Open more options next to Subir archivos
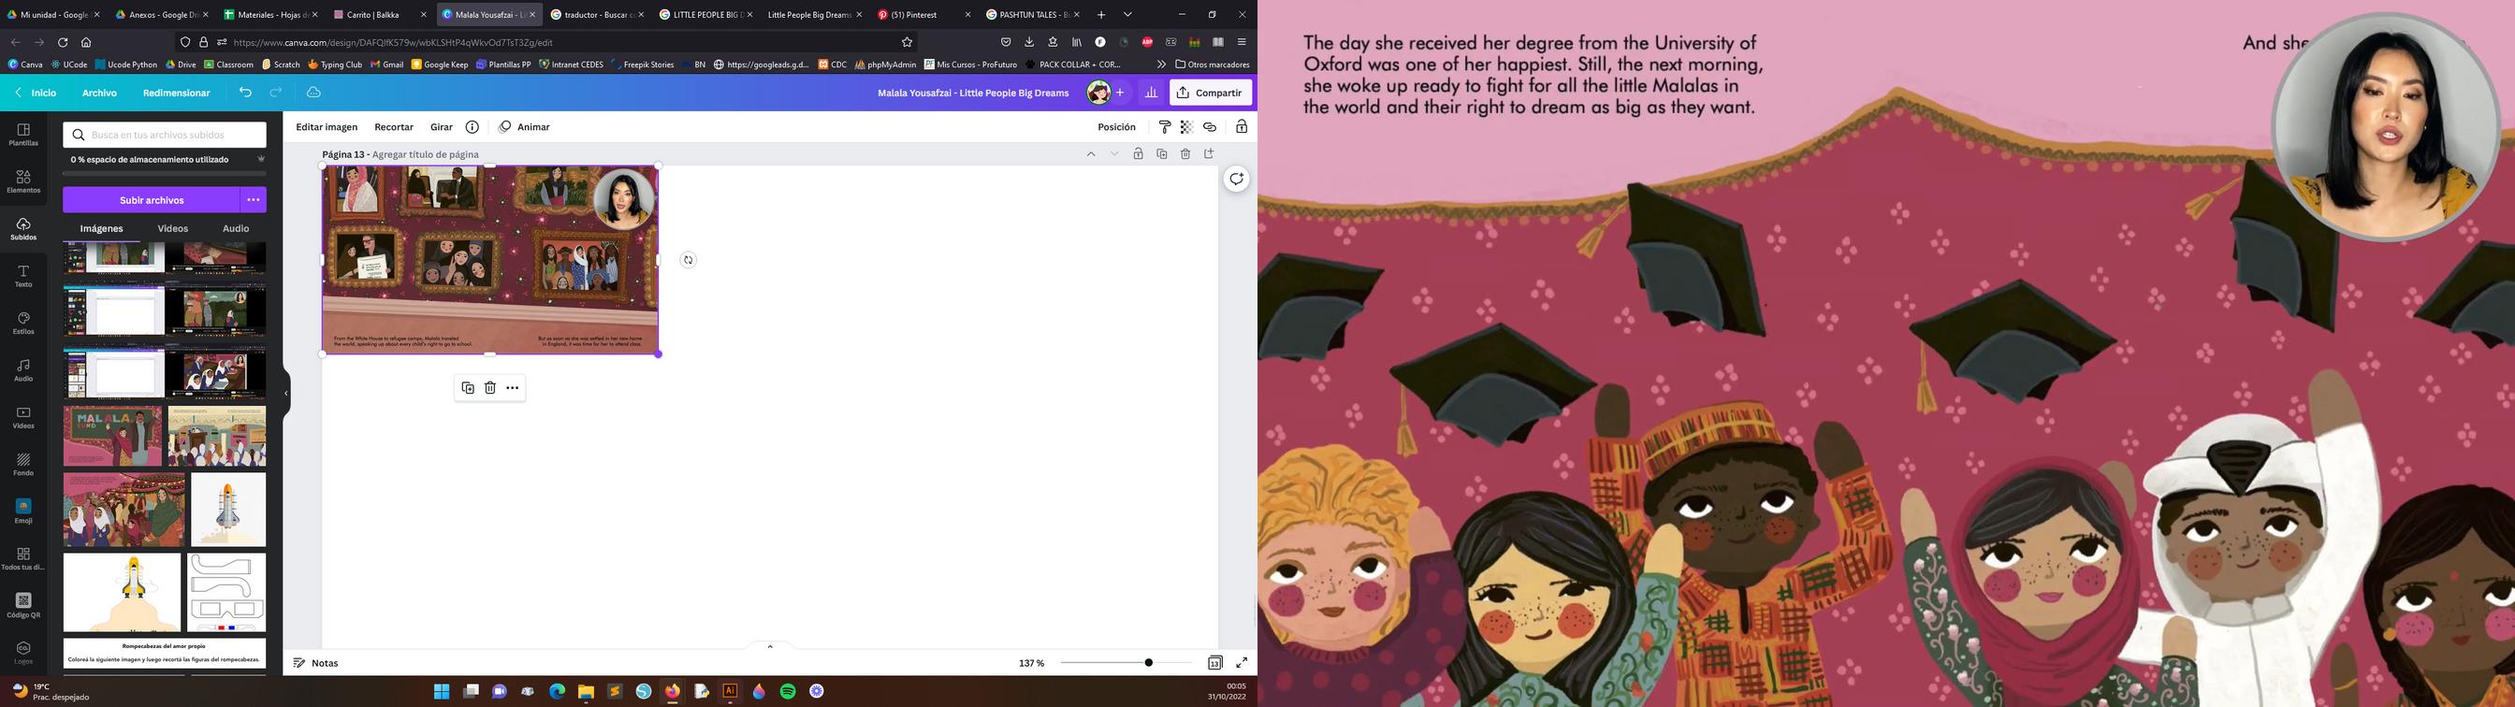2515x707 pixels. point(253,200)
